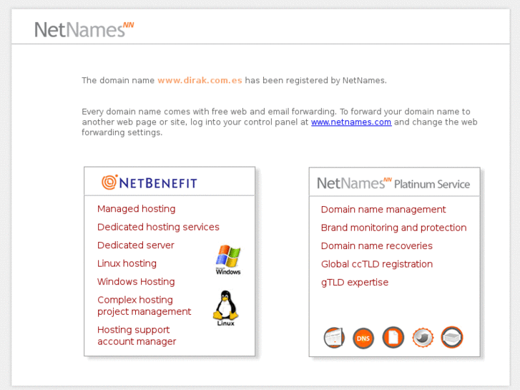Go to Brand monitoring and protection
The width and height of the screenshot is (520, 390).
point(393,228)
